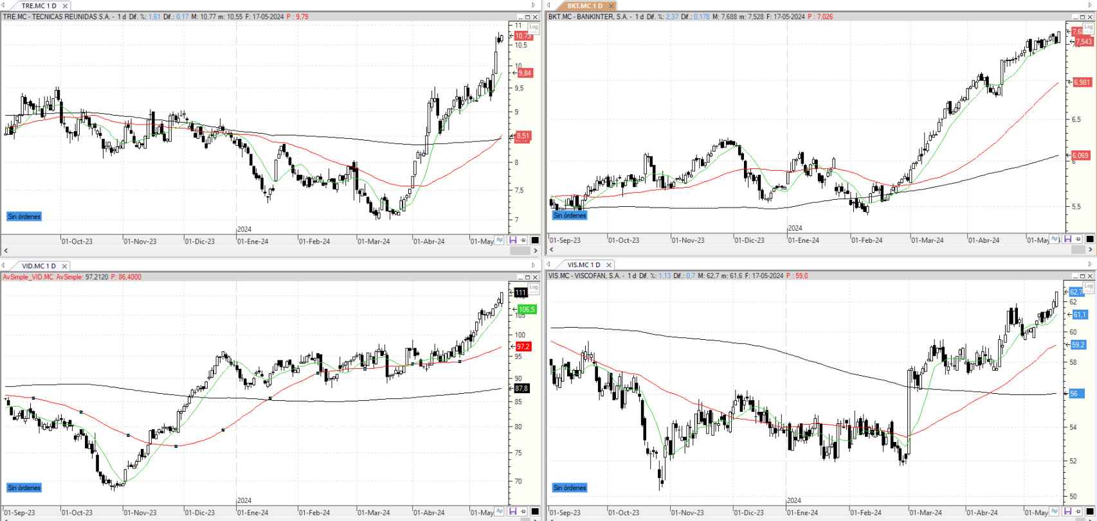Screen dimensions: 1097x521
Task: Select the 6,981 moving average label
Action: pos(1082,83)
